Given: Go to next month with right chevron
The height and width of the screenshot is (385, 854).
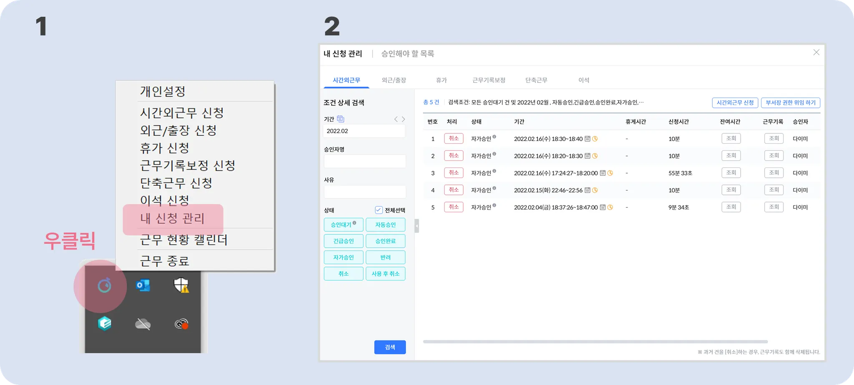Looking at the screenshot, I should [x=403, y=119].
